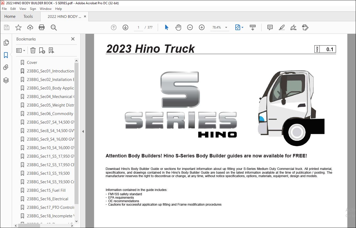The image size is (356, 228).
Task: Switch to the Home tab
Action: click(10, 16)
